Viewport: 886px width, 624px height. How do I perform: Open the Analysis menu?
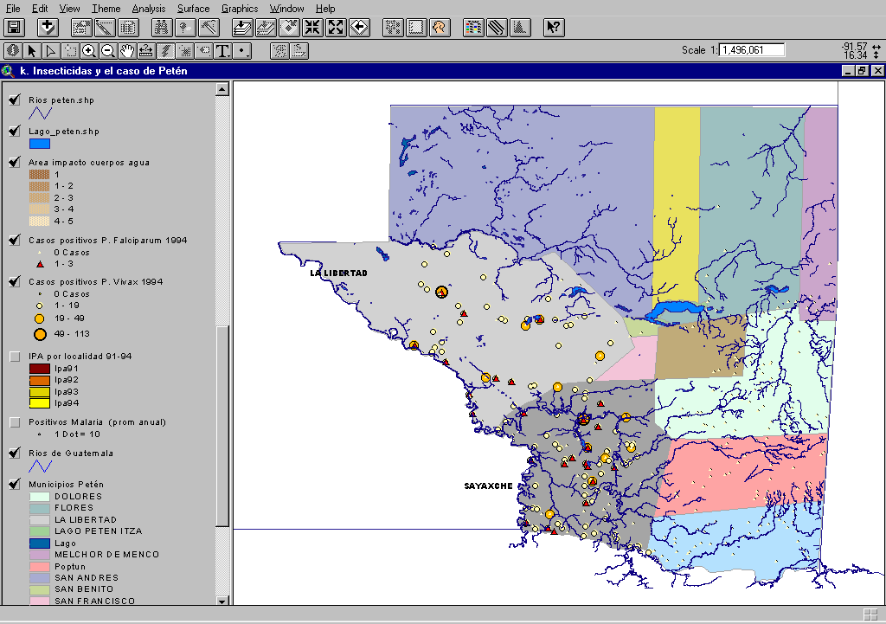point(148,8)
